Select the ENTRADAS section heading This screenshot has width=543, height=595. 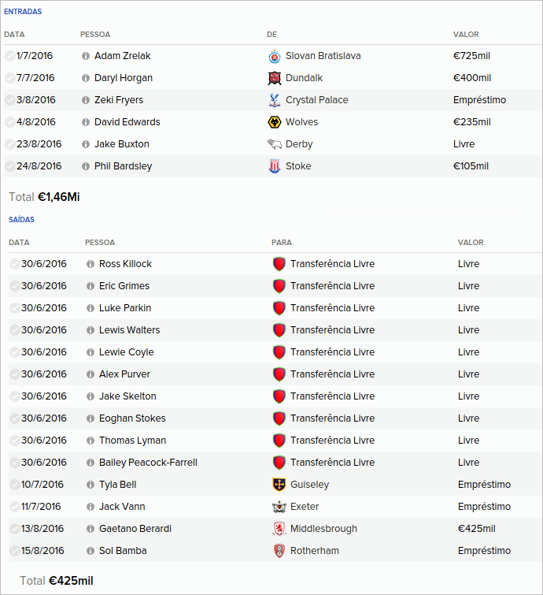(23, 12)
